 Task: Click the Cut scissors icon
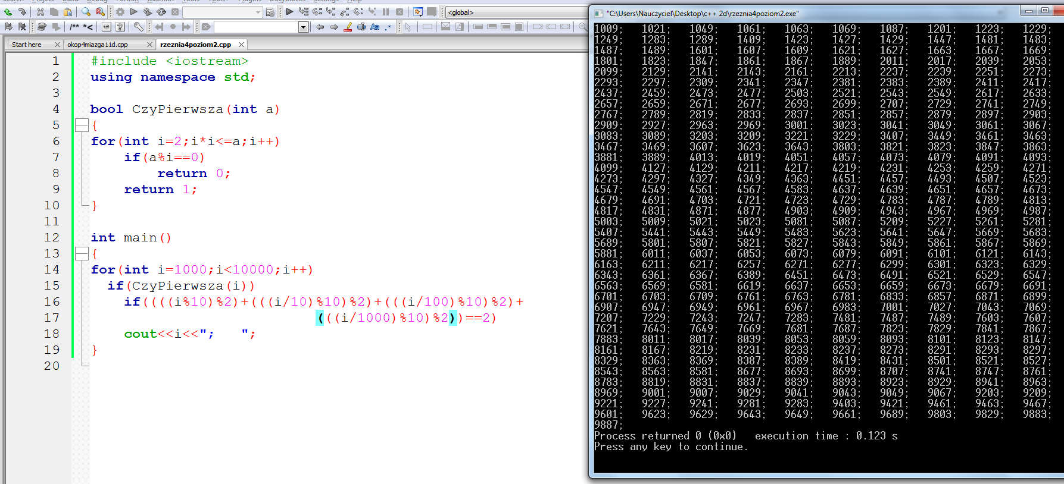(x=40, y=12)
